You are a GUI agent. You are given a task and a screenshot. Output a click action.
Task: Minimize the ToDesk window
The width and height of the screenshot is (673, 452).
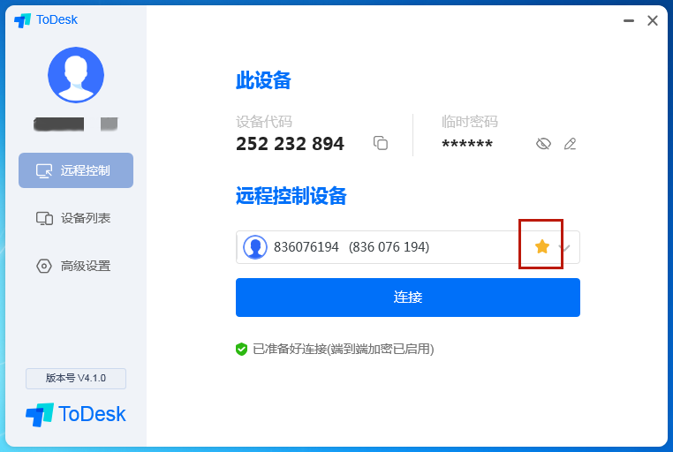click(629, 20)
